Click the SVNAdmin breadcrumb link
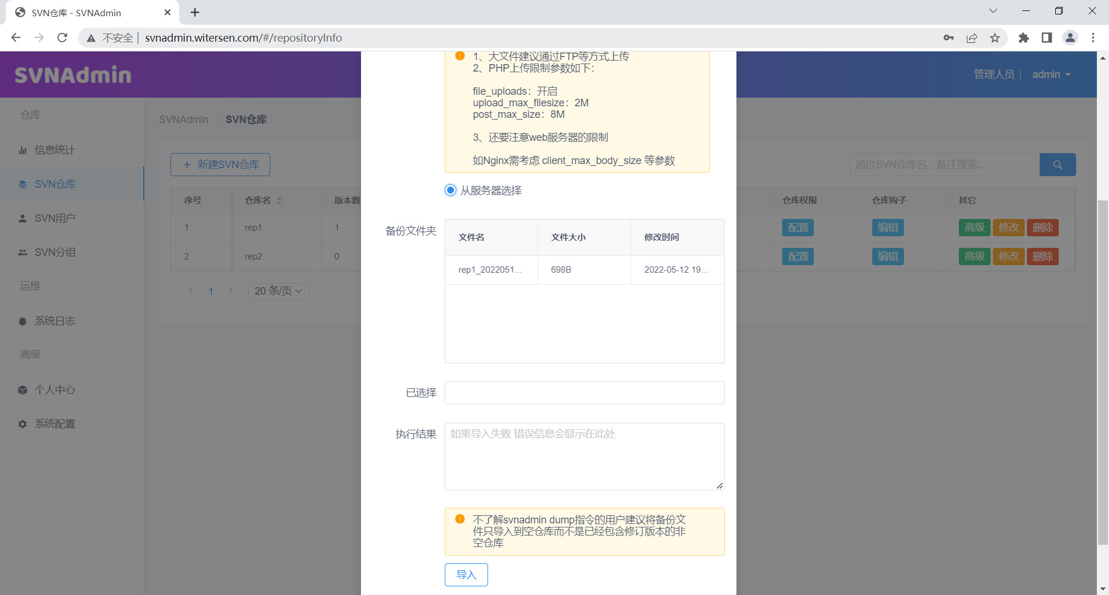 [x=184, y=120]
